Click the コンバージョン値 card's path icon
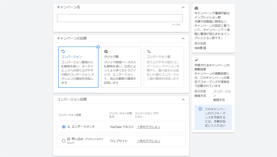The height and width of the screenshot is (157, 277). [149, 51]
